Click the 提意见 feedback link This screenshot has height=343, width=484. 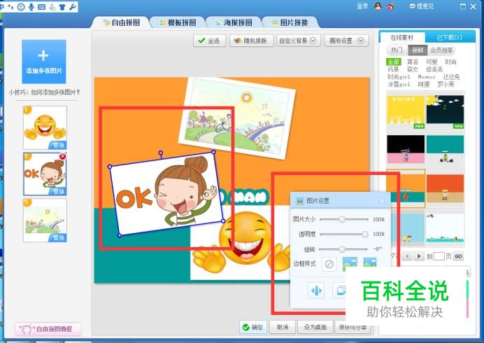pos(421,6)
